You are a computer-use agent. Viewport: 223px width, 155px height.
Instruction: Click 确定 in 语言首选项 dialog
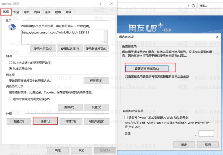tap(184, 144)
